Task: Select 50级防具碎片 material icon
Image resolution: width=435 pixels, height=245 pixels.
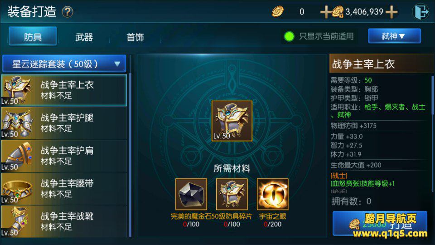Action: pos(232,194)
